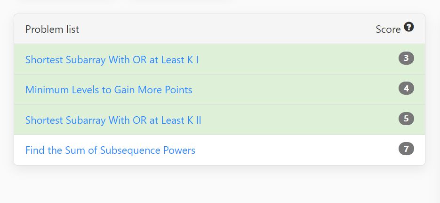Viewport: 440px width, 203px height.
Task: Click the Score column label
Action: click(x=388, y=30)
